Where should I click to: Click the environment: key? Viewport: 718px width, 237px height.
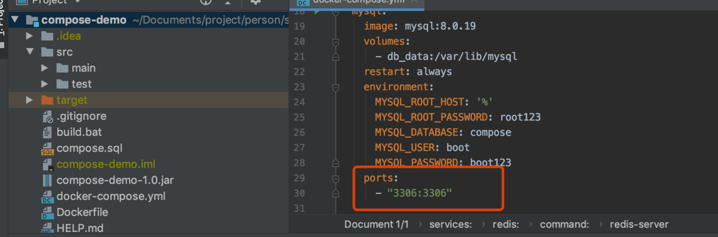pos(398,87)
